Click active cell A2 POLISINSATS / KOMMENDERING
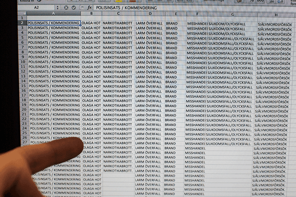This screenshot has height=197, width=296. pos(53,23)
